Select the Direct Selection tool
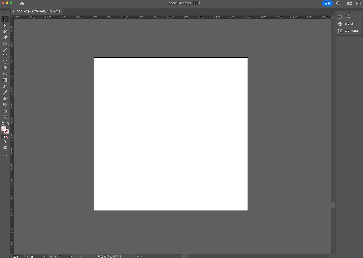The height and width of the screenshot is (258, 363). [x=5, y=25]
